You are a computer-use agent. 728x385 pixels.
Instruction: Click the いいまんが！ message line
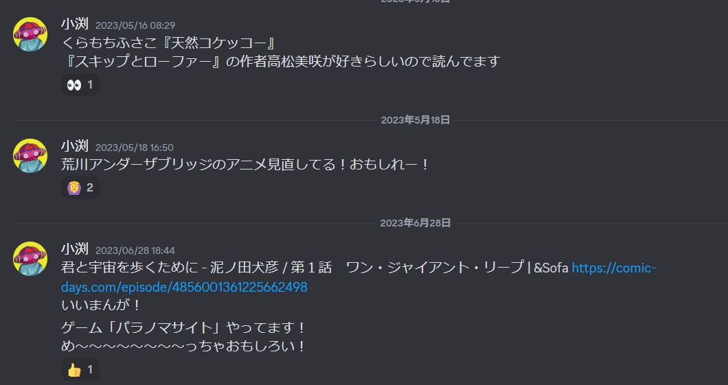pyautogui.click(x=101, y=305)
